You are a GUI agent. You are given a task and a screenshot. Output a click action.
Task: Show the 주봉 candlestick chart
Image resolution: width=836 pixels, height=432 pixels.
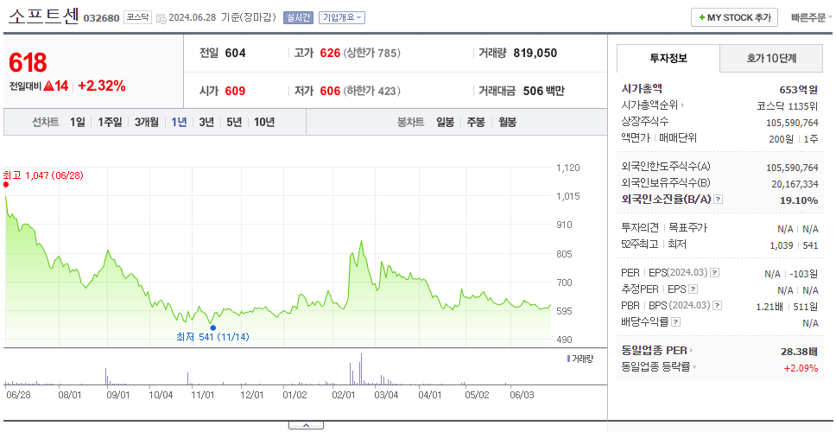click(x=476, y=122)
